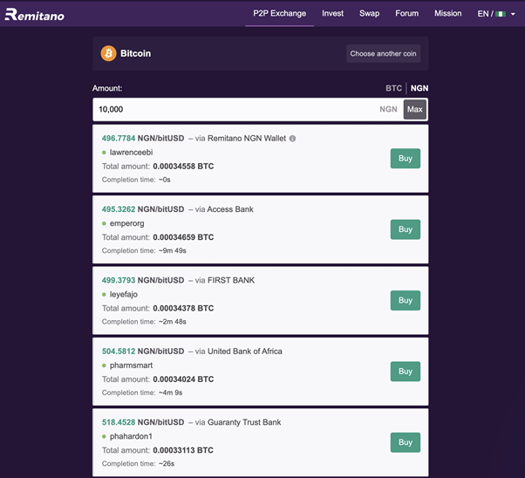The width and height of the screenshot is (525, 478).
Task: Click into the 10,000 amount field
Action: pyautogui.click(x=248, y=109)
